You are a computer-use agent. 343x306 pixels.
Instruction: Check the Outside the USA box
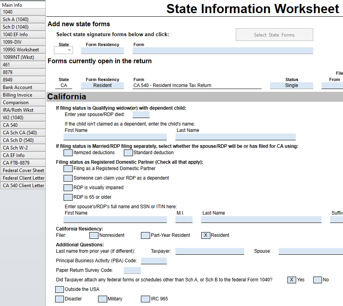point(60,289)
